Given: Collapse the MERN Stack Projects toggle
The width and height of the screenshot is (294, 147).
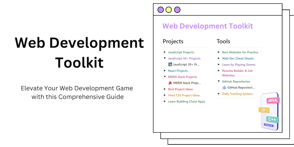Looking at the screenshot, I should [165, 77].
